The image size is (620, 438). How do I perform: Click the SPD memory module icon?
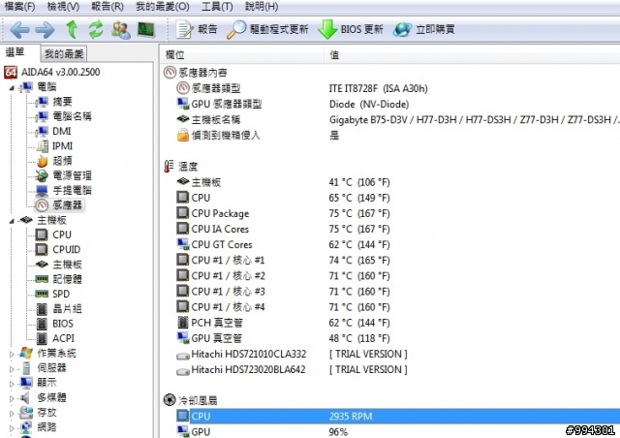click(42, 294)
